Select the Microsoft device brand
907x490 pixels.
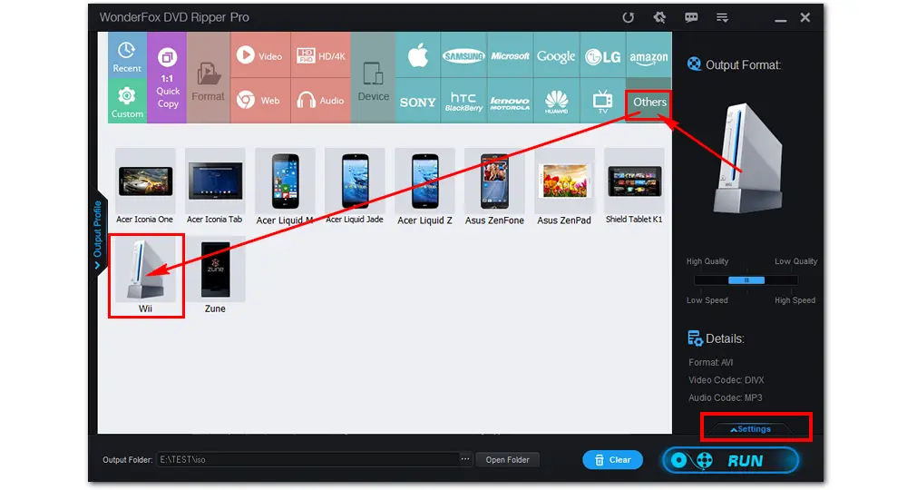pyautogui.click(x=510, y=55)
